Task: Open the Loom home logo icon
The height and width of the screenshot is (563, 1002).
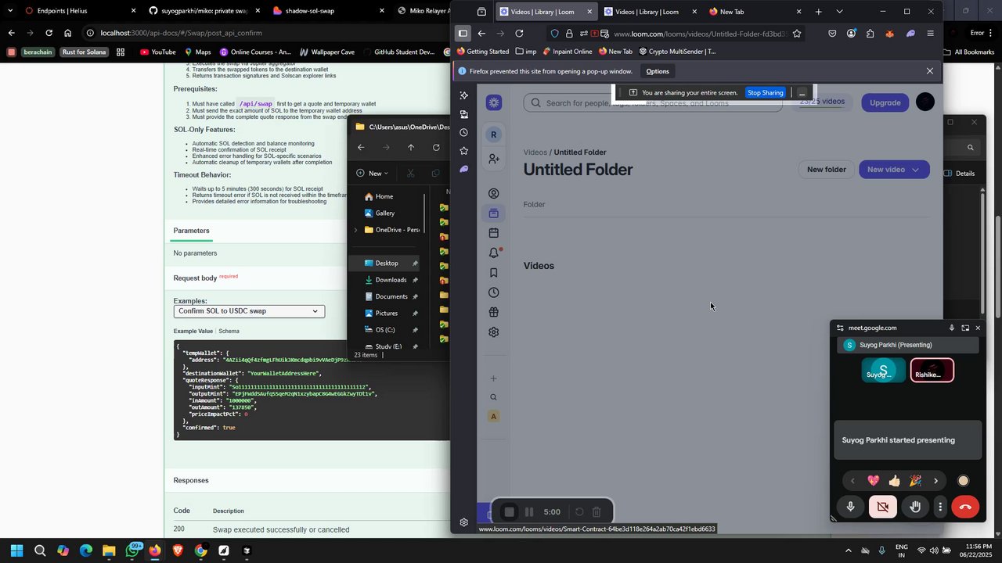Action: (494, 102)
